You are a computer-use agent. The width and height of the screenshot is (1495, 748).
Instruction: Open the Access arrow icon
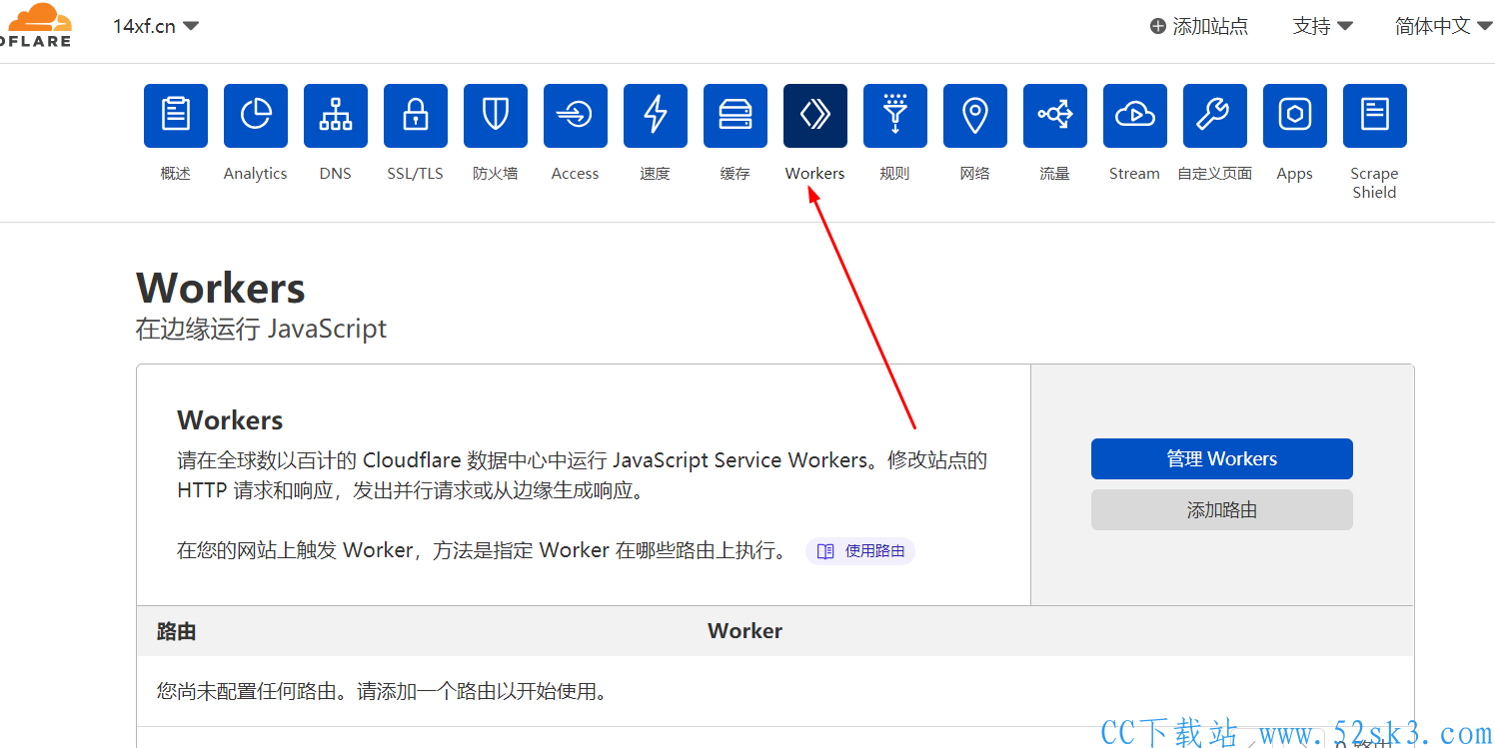(576, 116)
